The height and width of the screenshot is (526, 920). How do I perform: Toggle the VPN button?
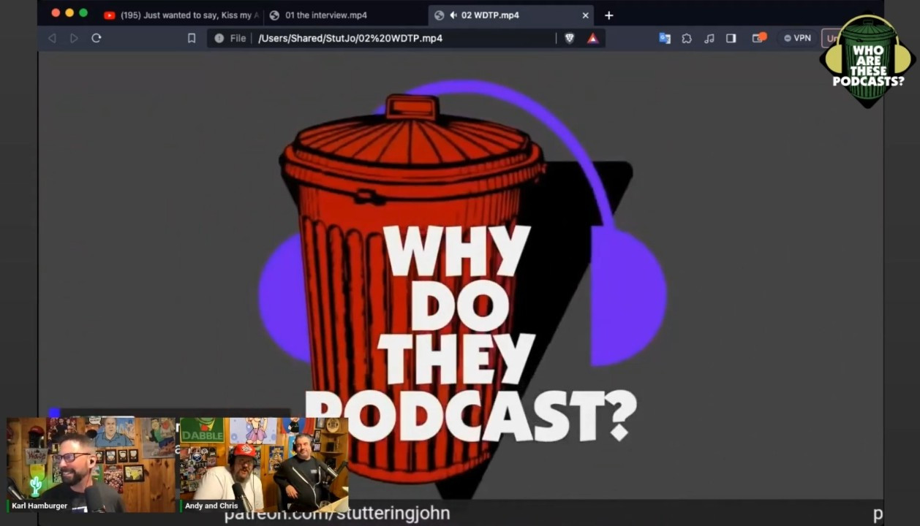click(797, 38)
